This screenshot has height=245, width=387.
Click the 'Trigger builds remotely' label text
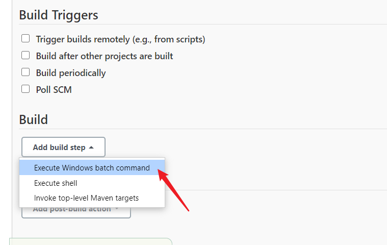tap(120, 39)
